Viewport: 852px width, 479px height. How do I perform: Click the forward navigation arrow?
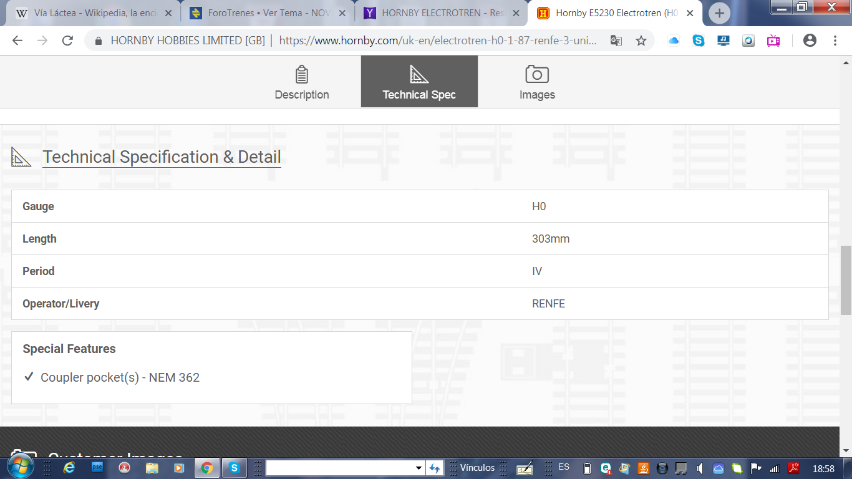point(42,41)
